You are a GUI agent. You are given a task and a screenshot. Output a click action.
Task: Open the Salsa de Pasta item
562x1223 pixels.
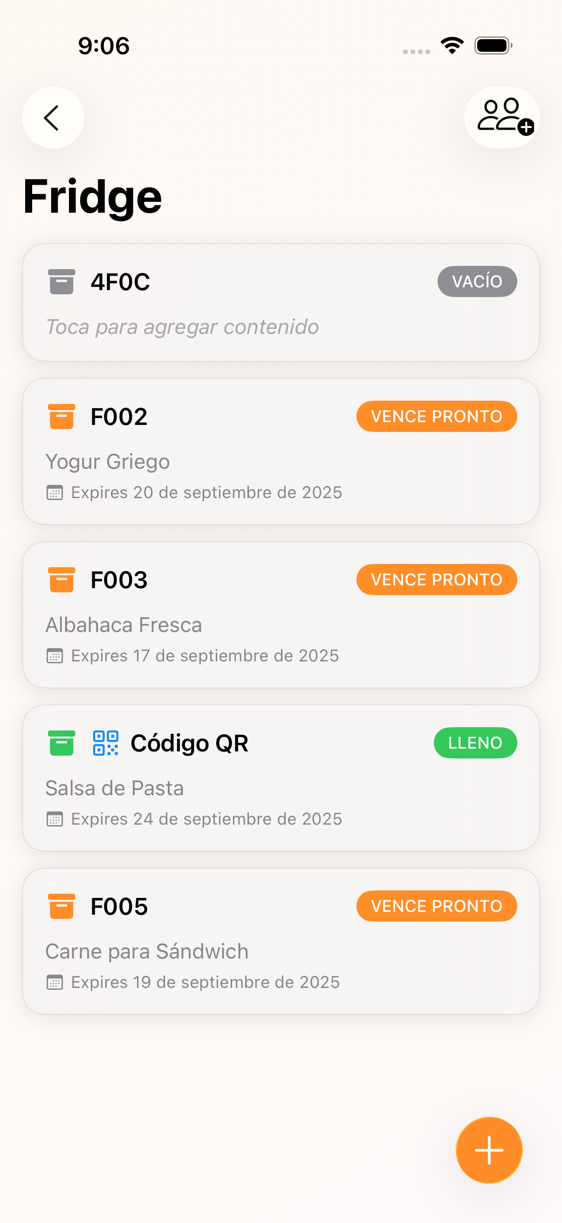click(114, 788)
